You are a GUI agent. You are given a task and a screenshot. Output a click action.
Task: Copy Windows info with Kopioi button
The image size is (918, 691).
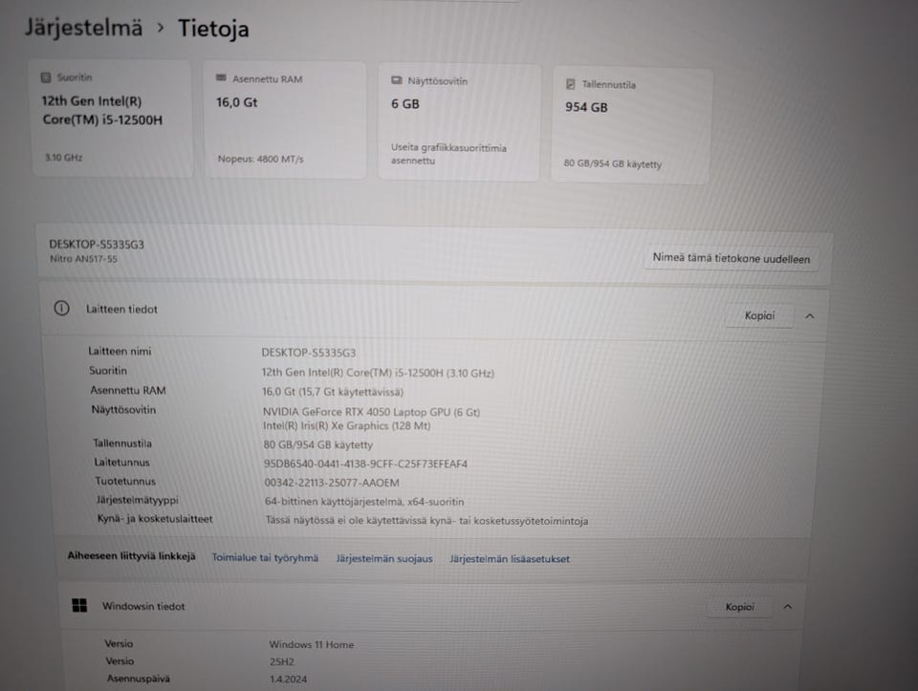click(x=739, y=607)
